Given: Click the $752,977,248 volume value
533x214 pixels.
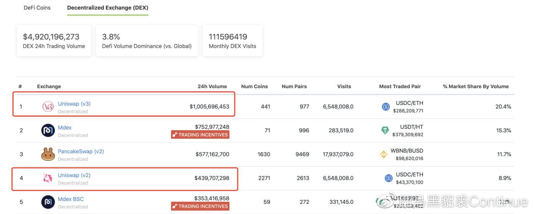Looking at the screenshot, I should coord(212,127).
